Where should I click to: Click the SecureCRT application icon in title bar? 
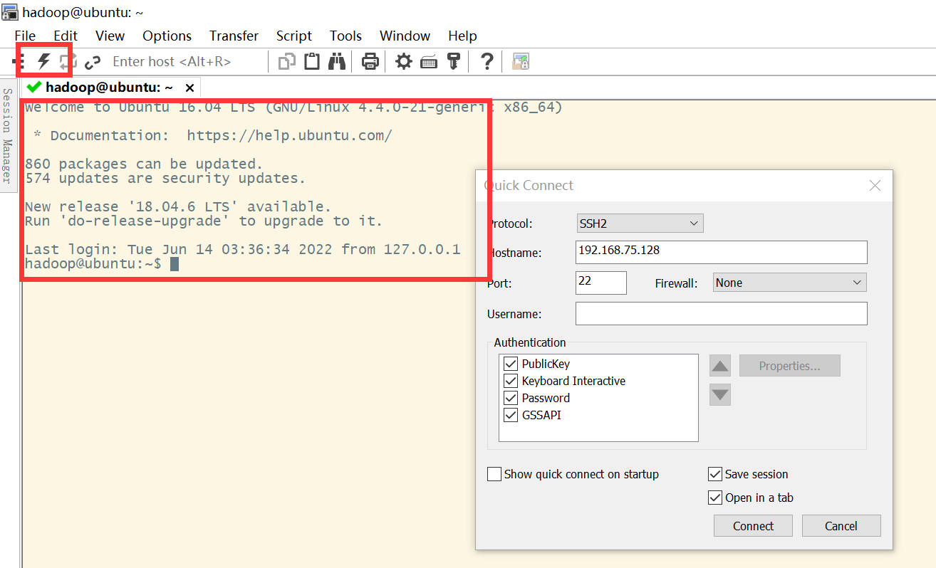point(10,12)
